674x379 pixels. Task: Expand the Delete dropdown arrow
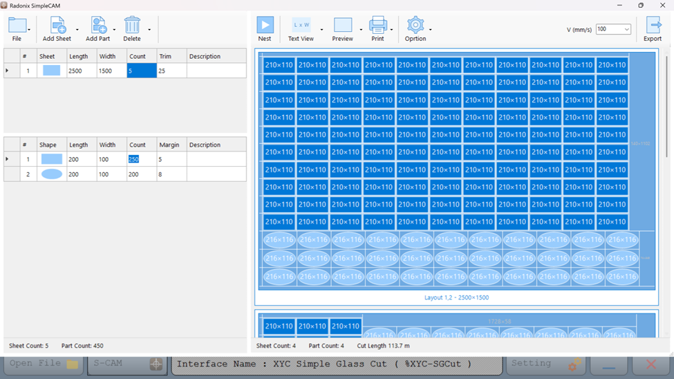(149, 30)
